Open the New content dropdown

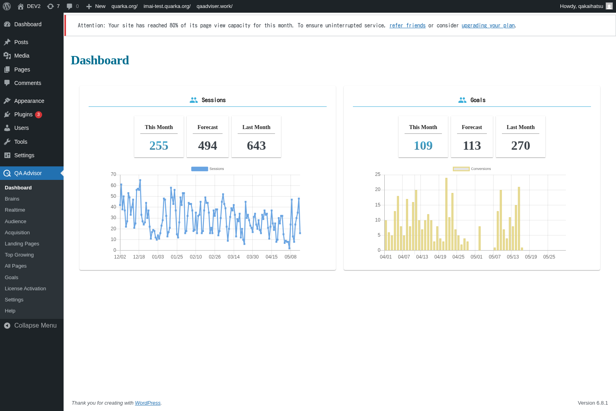96,6
